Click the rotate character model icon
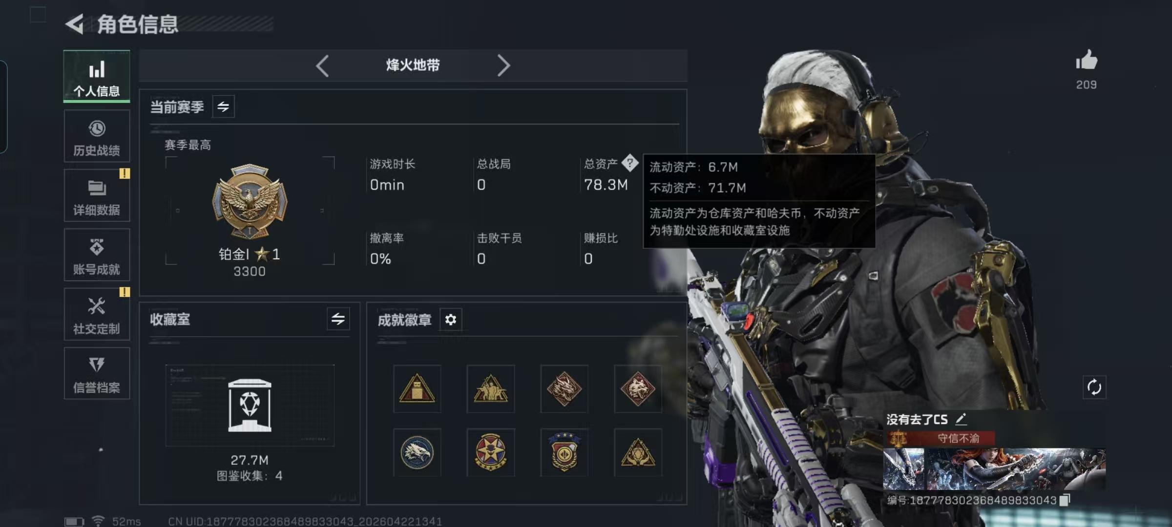This screenshot has width=1172, height=527. [x=1094, y=387]
